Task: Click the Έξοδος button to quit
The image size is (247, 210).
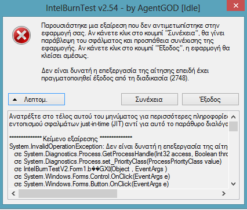Action: (210, 100)
